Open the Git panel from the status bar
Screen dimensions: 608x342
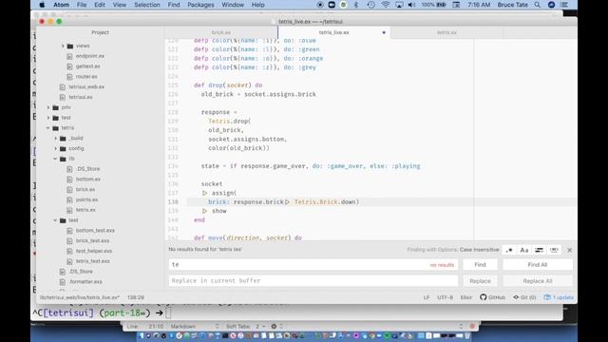click(524, 297)
